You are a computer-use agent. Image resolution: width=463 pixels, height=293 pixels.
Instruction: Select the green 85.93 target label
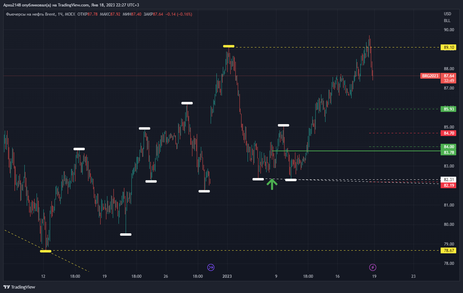(448, 109)
